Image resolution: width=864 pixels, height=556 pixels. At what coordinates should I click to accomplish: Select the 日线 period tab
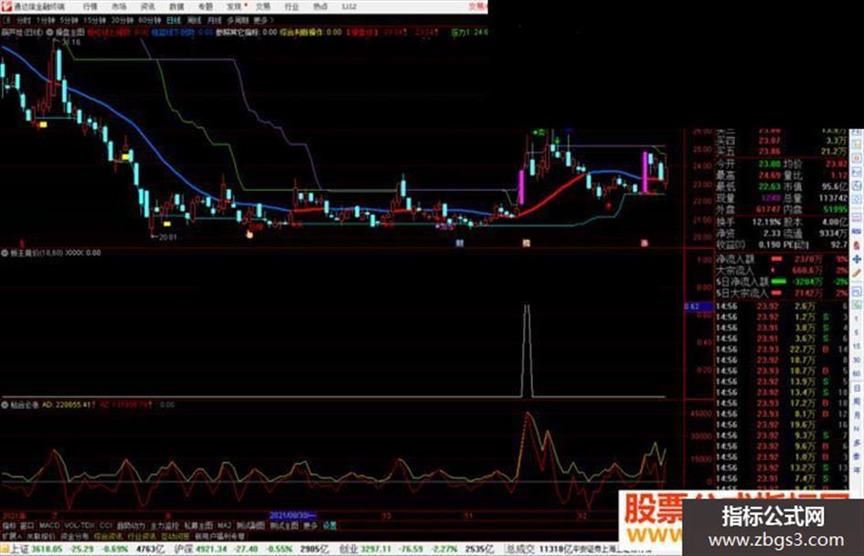pyautogui.click(x=174, y=20)
